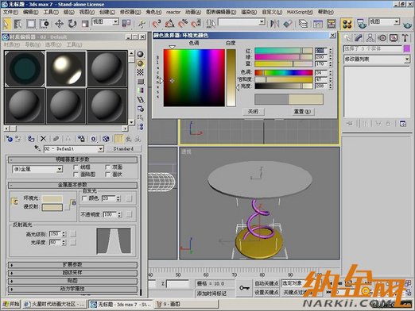Toggle the self-illumination 颜色 checkbox
The image size is (415, 311).
tap(84, 198)
